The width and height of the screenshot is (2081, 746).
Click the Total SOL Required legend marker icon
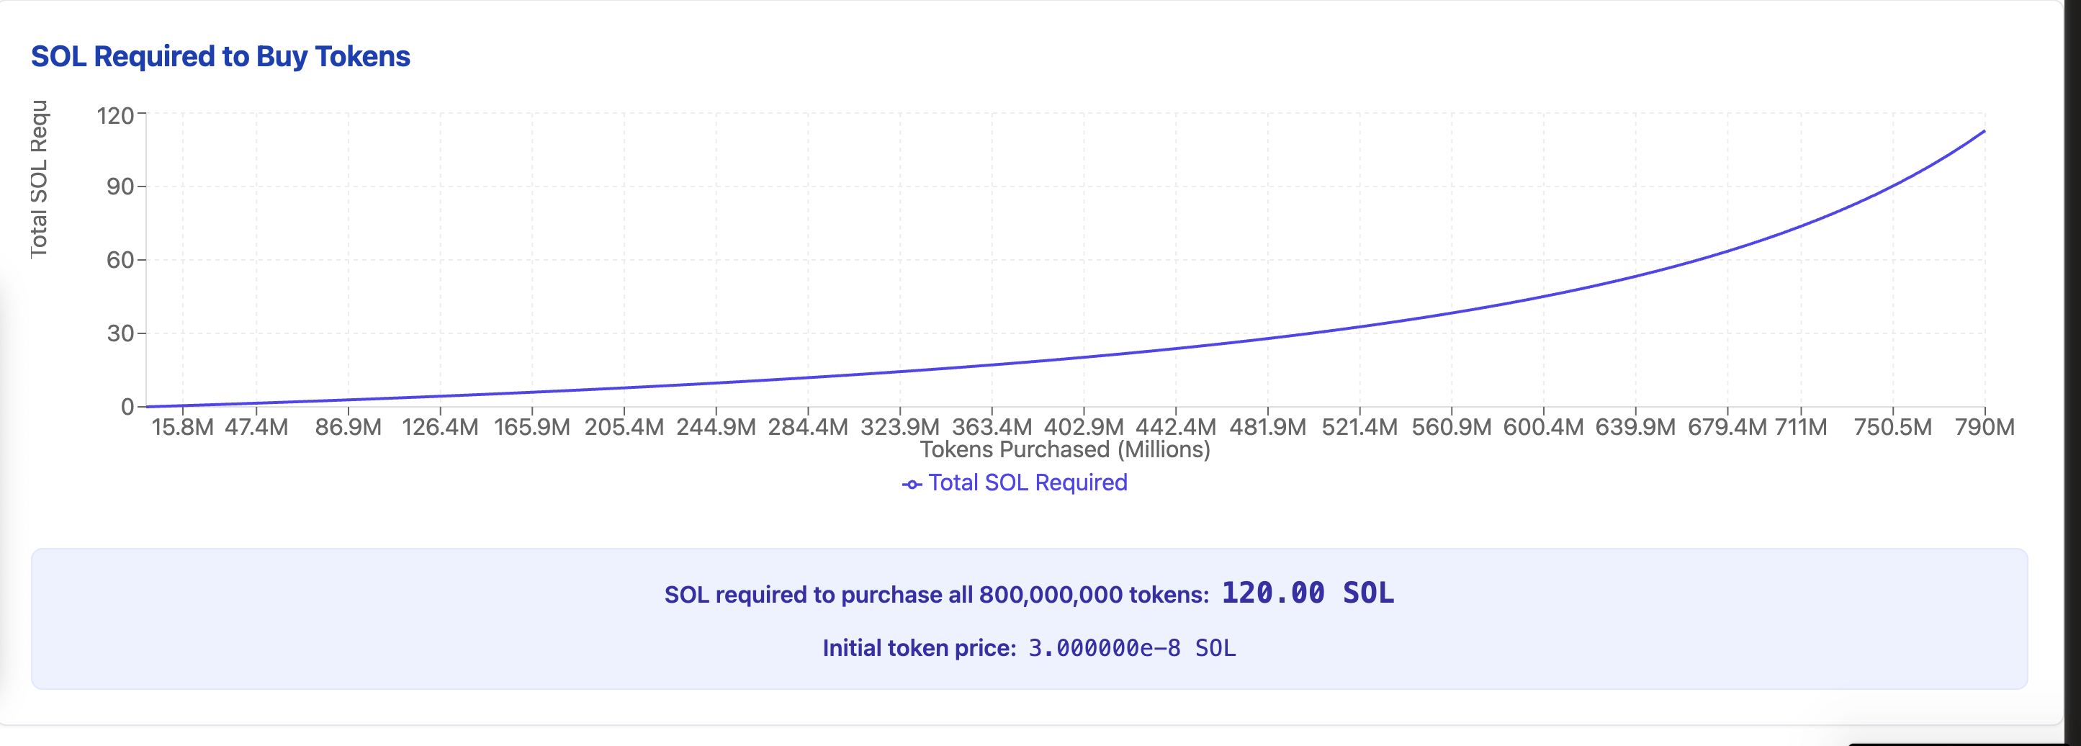tap(911, 485)
